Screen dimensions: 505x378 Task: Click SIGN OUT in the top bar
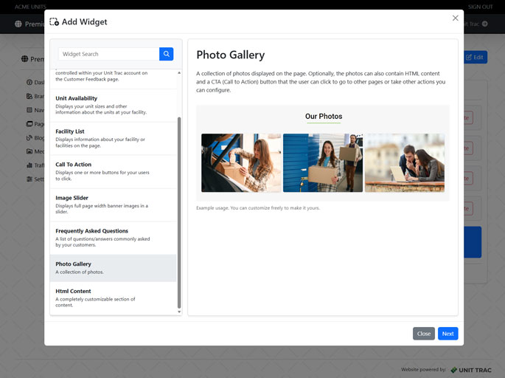pyautogui.click(x=480, y=7)
